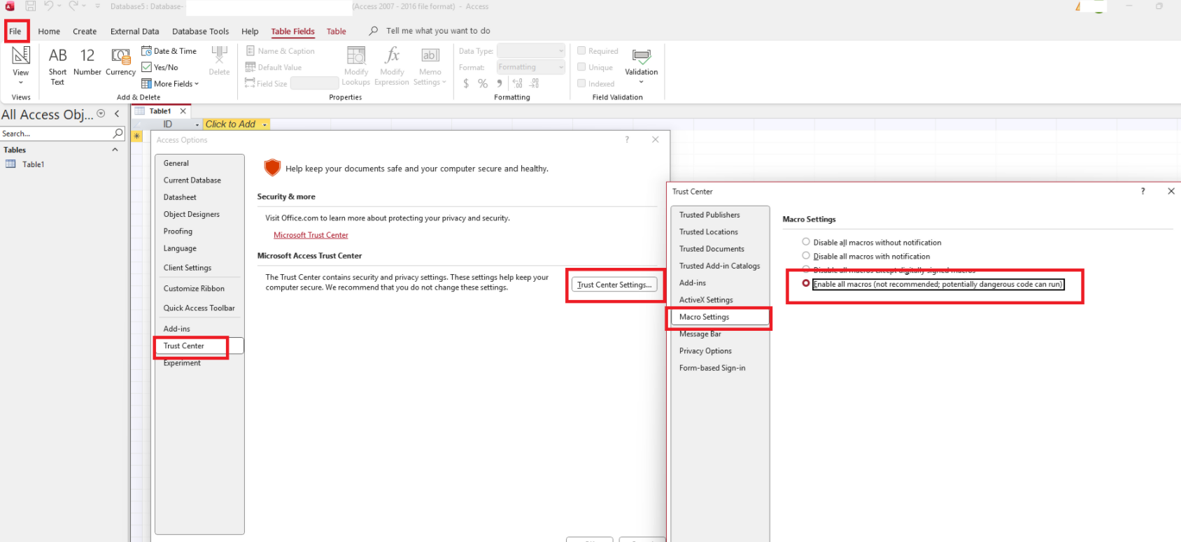This screenshot has height=542, width=1181.
Task: Click the Trust Center Settings button
Action: tap(614, 285)
